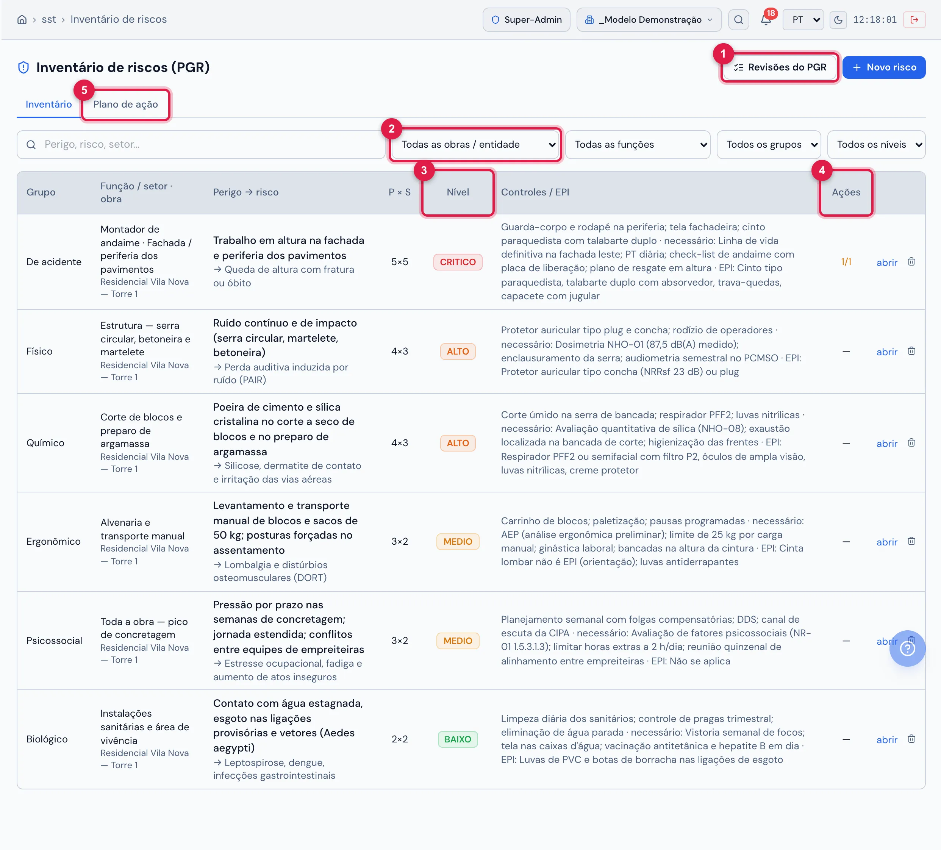Image resolution: width=941 pixels, height=850 pixels.
Task: Open Todas as obras / entidade filter
Action: (475, 145)
